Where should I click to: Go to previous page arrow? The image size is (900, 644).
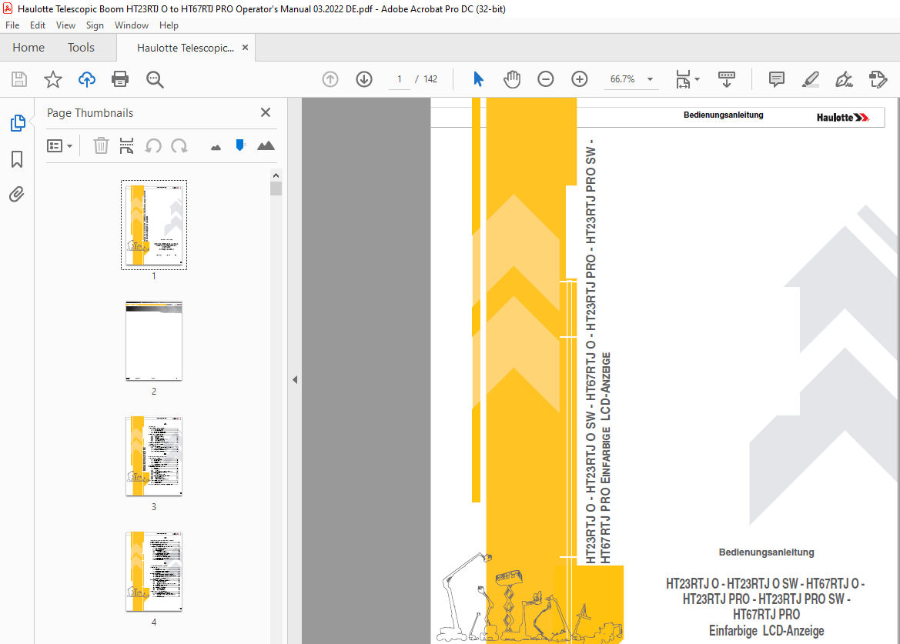coord(330,79)
